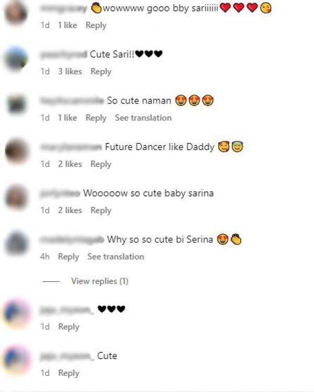Image resolution: width=314 pixels, height=392 pixels.
Task: Open the profile picture beside the Future Dancer comment
Action: [16, 151]
